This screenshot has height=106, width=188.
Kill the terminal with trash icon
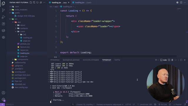[172, 60]
